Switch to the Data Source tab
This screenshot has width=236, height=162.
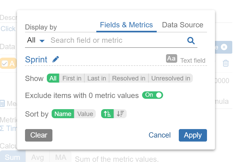click(x=183, y=25)
